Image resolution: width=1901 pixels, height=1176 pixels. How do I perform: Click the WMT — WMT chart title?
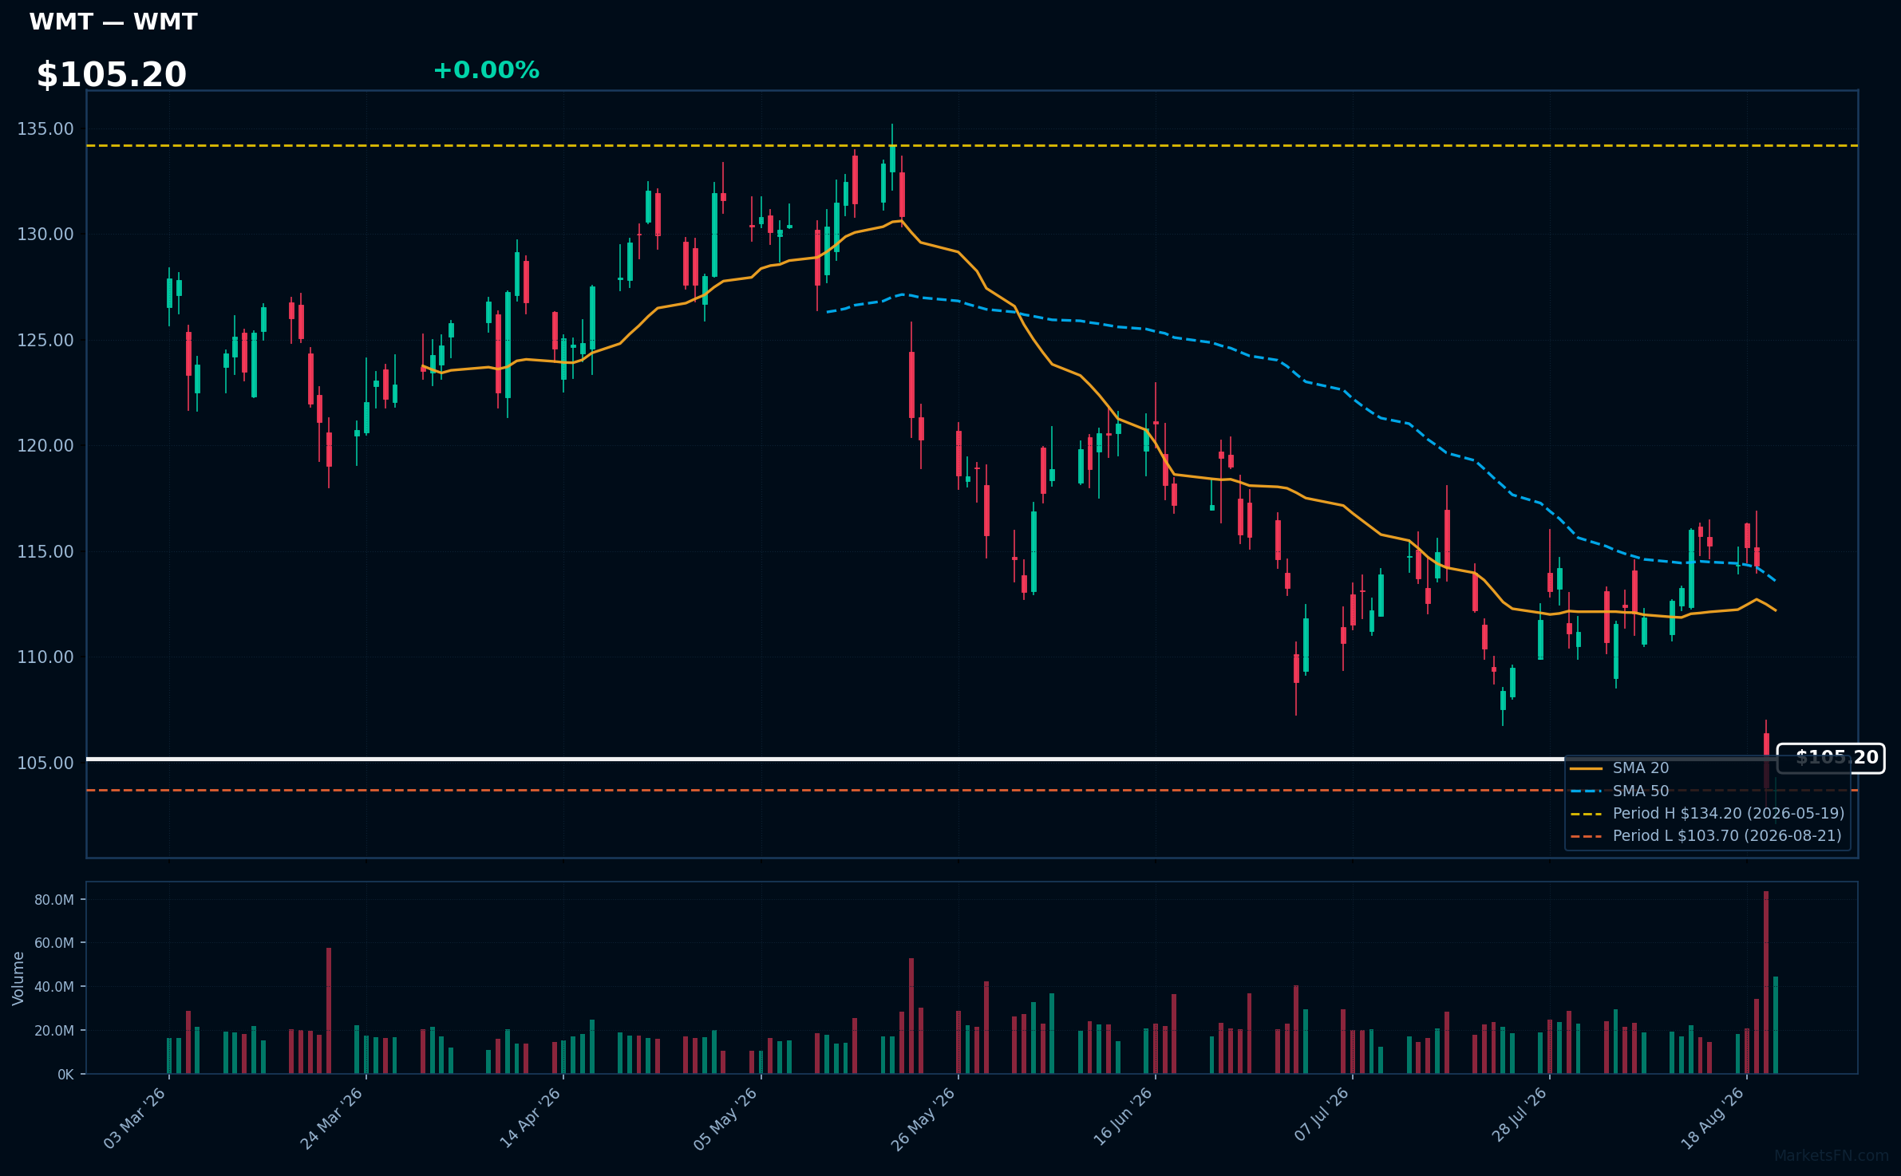tap(113, 22)
